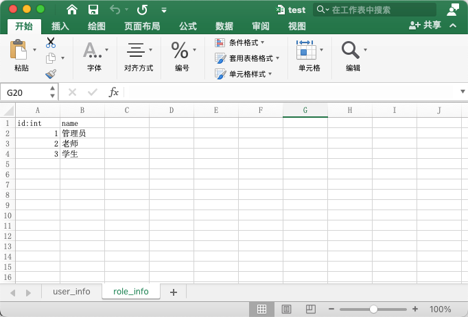Open the 插入 ribbon tab
The image size is (468, 317).
[60, 26]
